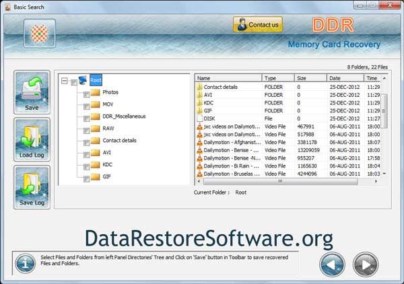Screen dimensions: 404x284
Task: Select file size 467991 in list
Action: pos(306,127)
